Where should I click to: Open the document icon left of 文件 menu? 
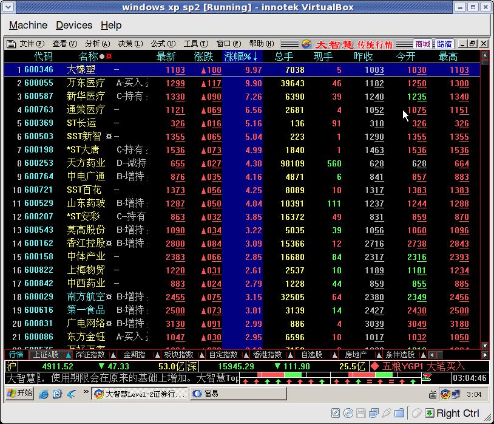[x=11, y=44]
